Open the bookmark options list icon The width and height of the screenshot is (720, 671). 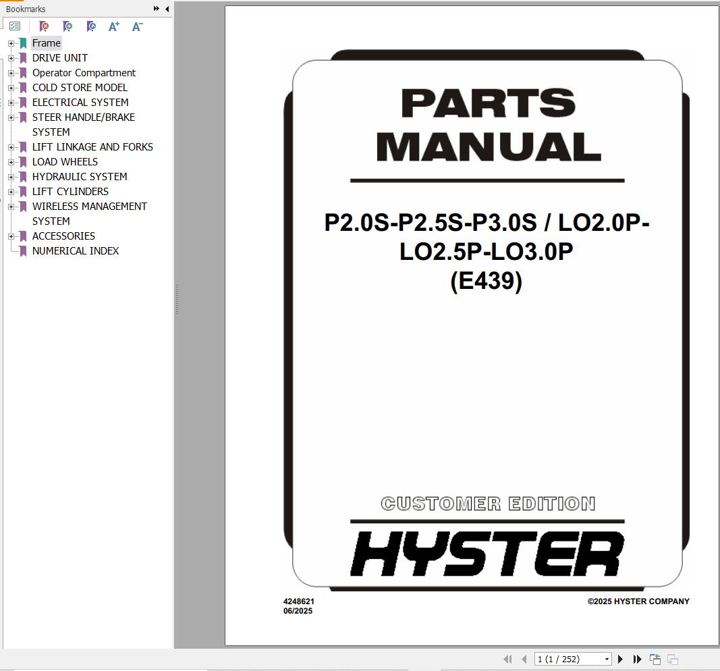pyautogui.click(x=15, y=26)
